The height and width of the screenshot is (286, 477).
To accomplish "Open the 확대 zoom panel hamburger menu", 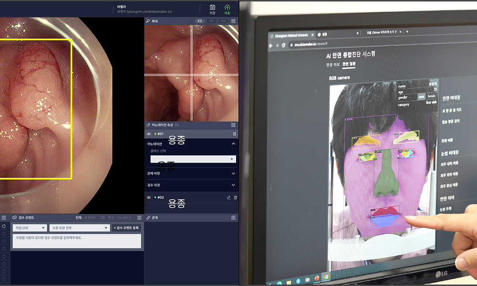I will point(233,21).
